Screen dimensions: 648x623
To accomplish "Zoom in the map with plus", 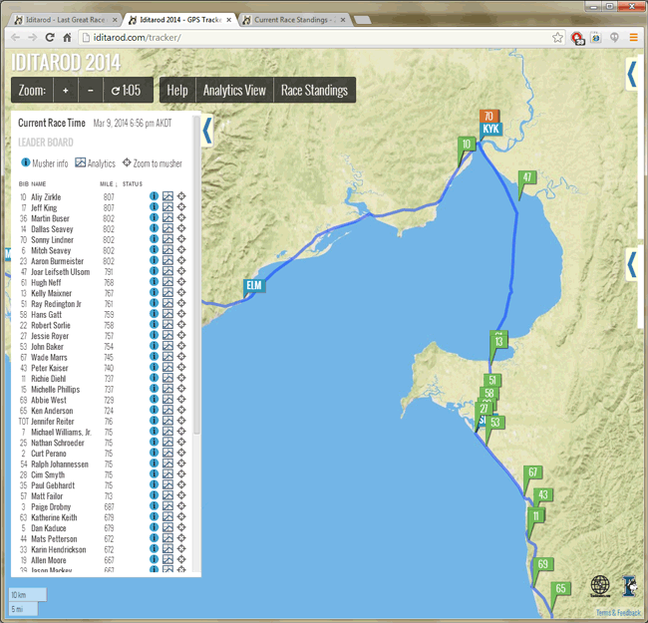I will pyautogui.click(x=65, y=90).
